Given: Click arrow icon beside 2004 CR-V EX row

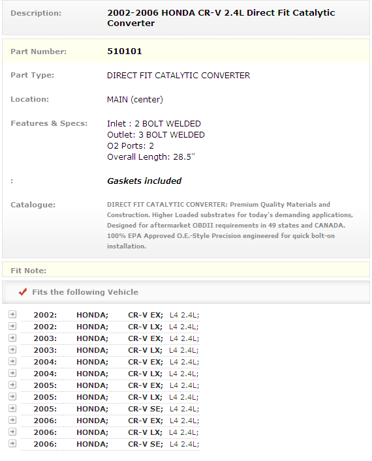Looking at the screenshot, I should tap(12, 361).
